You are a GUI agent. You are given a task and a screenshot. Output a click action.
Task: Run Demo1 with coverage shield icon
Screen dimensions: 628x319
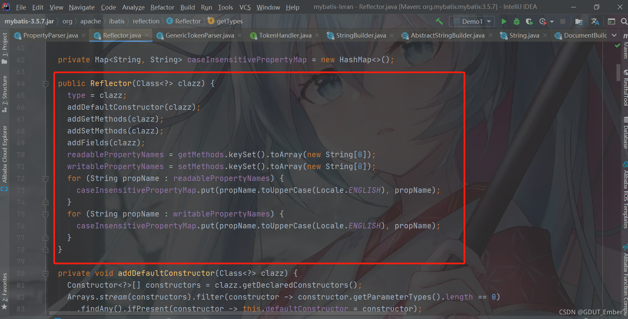click(529, 21)
